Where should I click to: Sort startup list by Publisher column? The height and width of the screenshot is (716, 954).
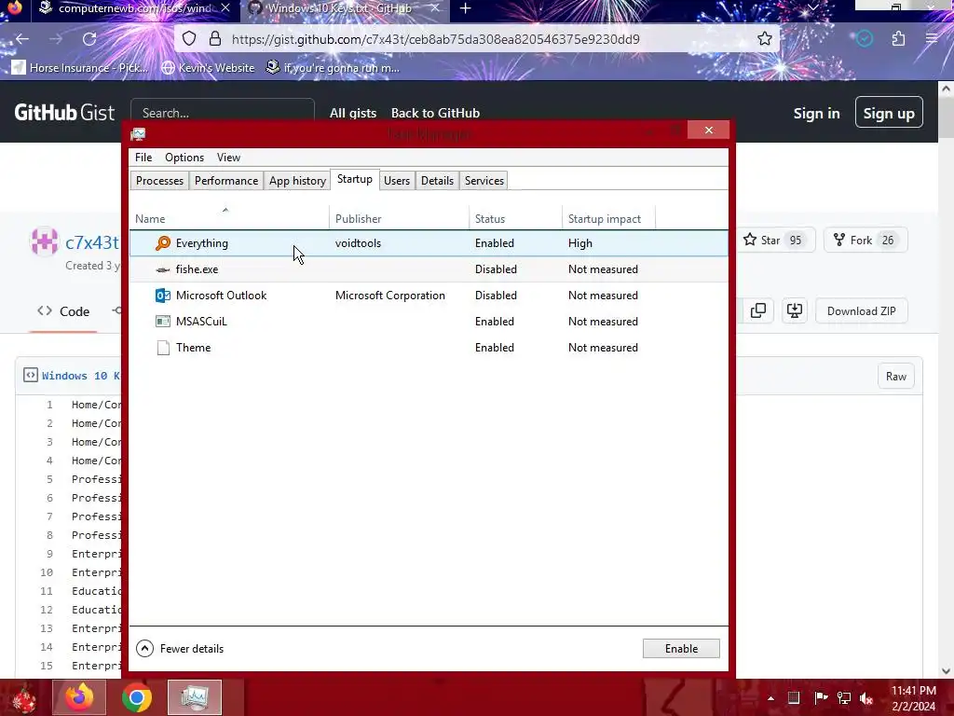(x=399, y=218)
